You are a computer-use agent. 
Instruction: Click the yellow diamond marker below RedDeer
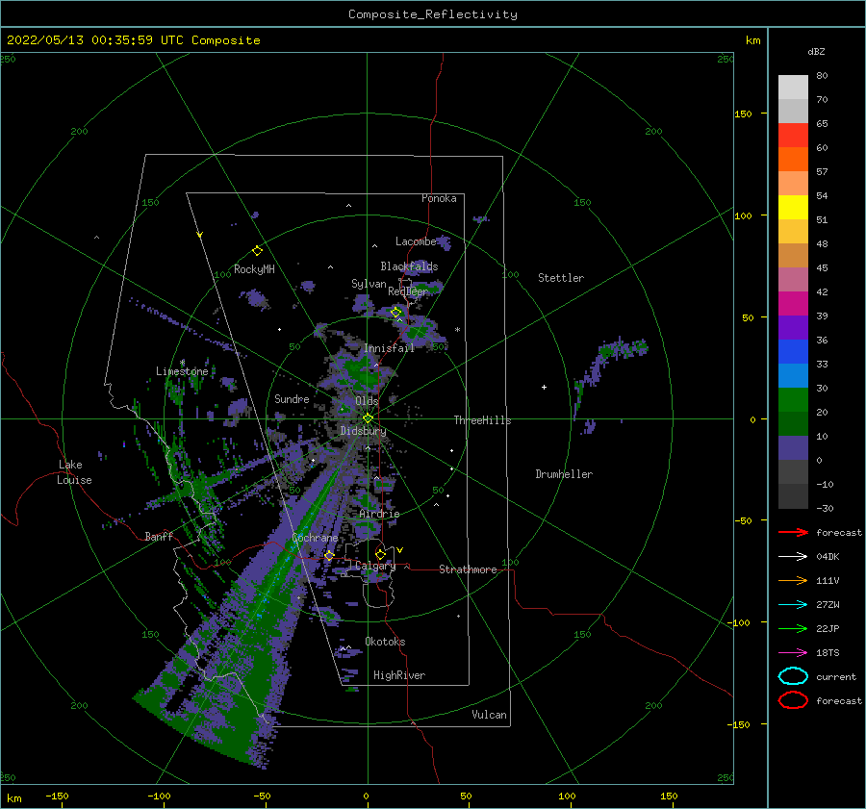coord(395,313)
